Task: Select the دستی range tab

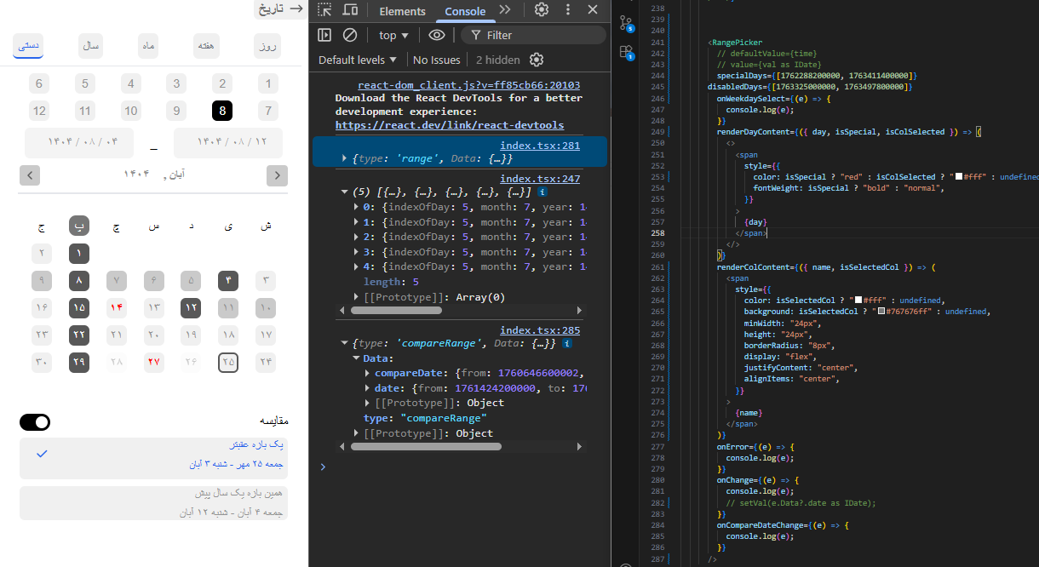Action: pos(29,46)
